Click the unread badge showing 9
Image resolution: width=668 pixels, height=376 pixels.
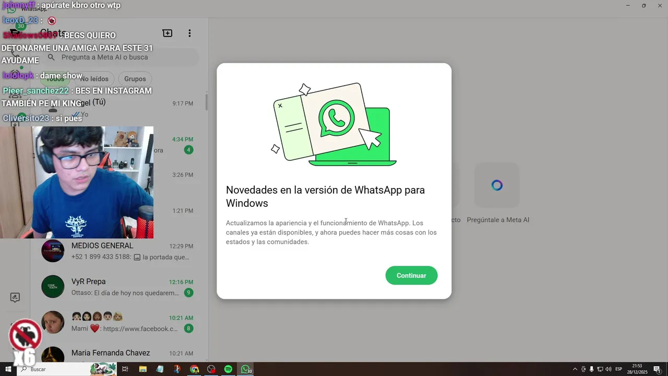[188, 293]
